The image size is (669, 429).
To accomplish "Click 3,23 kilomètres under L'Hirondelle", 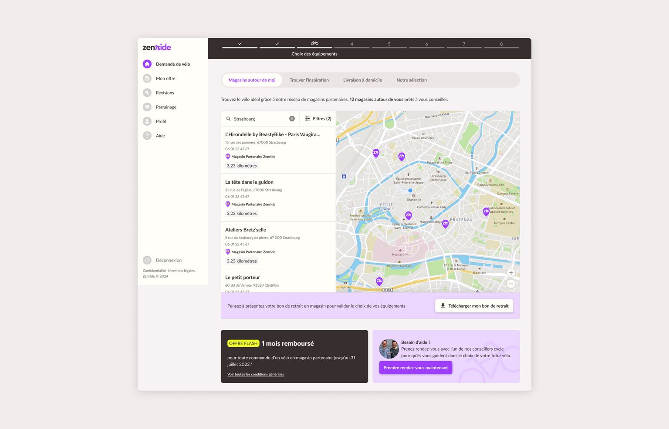I will pos(242,166).
